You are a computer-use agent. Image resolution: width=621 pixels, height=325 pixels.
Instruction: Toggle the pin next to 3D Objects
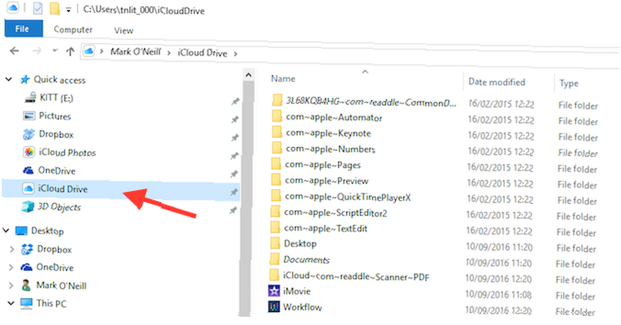(x=233, y=210)
